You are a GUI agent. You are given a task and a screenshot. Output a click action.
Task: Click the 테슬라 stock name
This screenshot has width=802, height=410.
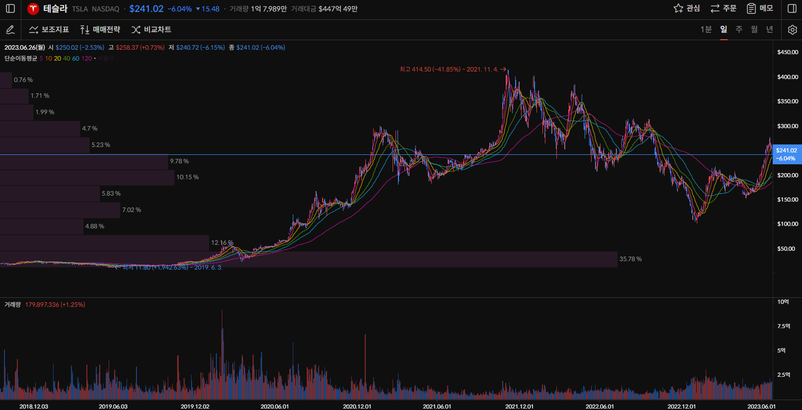pyautogui.click(x=55, y=8)
